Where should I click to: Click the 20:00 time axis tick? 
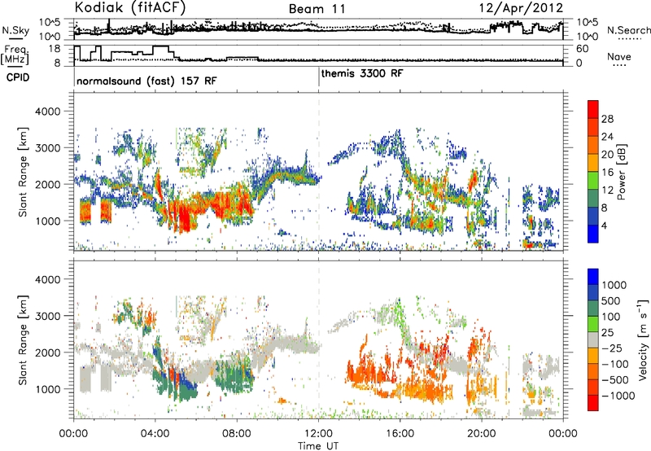click(x=482, y=434)
